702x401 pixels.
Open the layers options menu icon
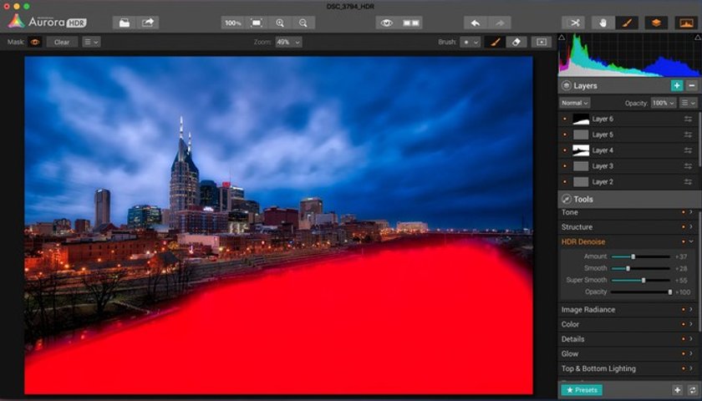689,103
